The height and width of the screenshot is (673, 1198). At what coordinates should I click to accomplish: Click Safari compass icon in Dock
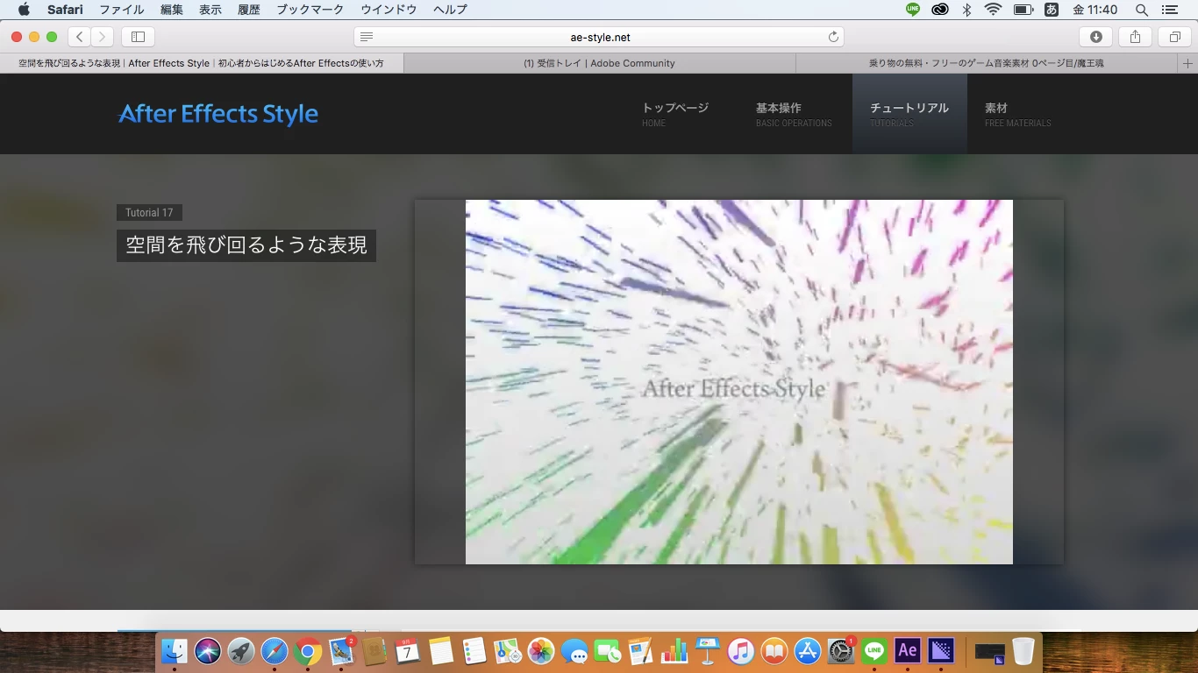(275, 651)
